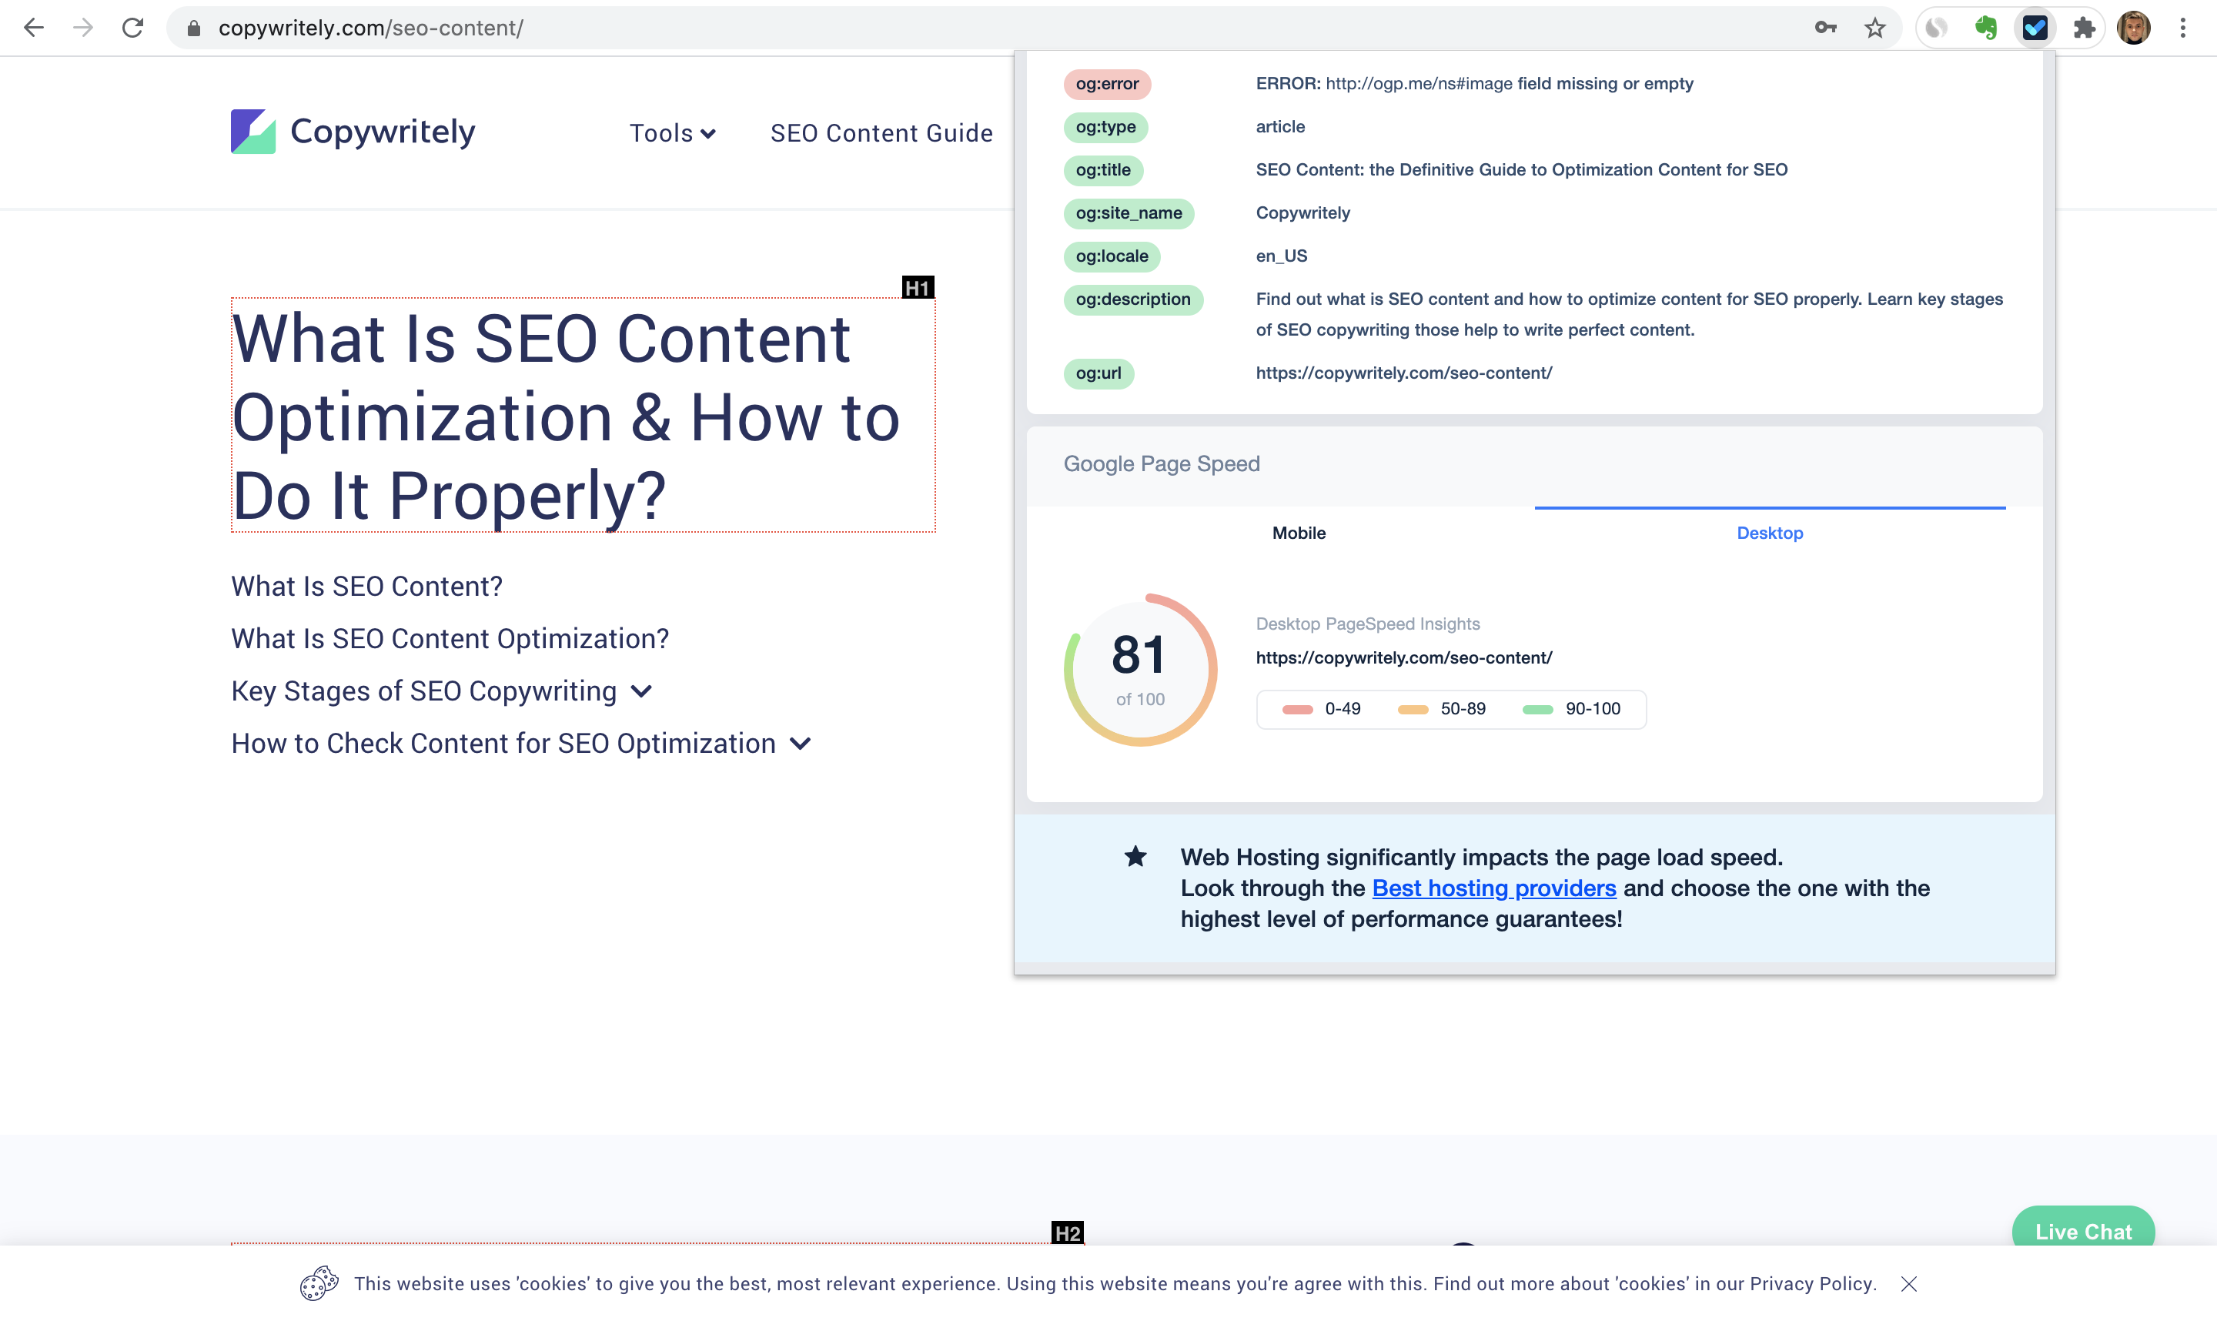2217x1321 pixels.
Task: Click the og:type green tag icon
Action: 1105,125
